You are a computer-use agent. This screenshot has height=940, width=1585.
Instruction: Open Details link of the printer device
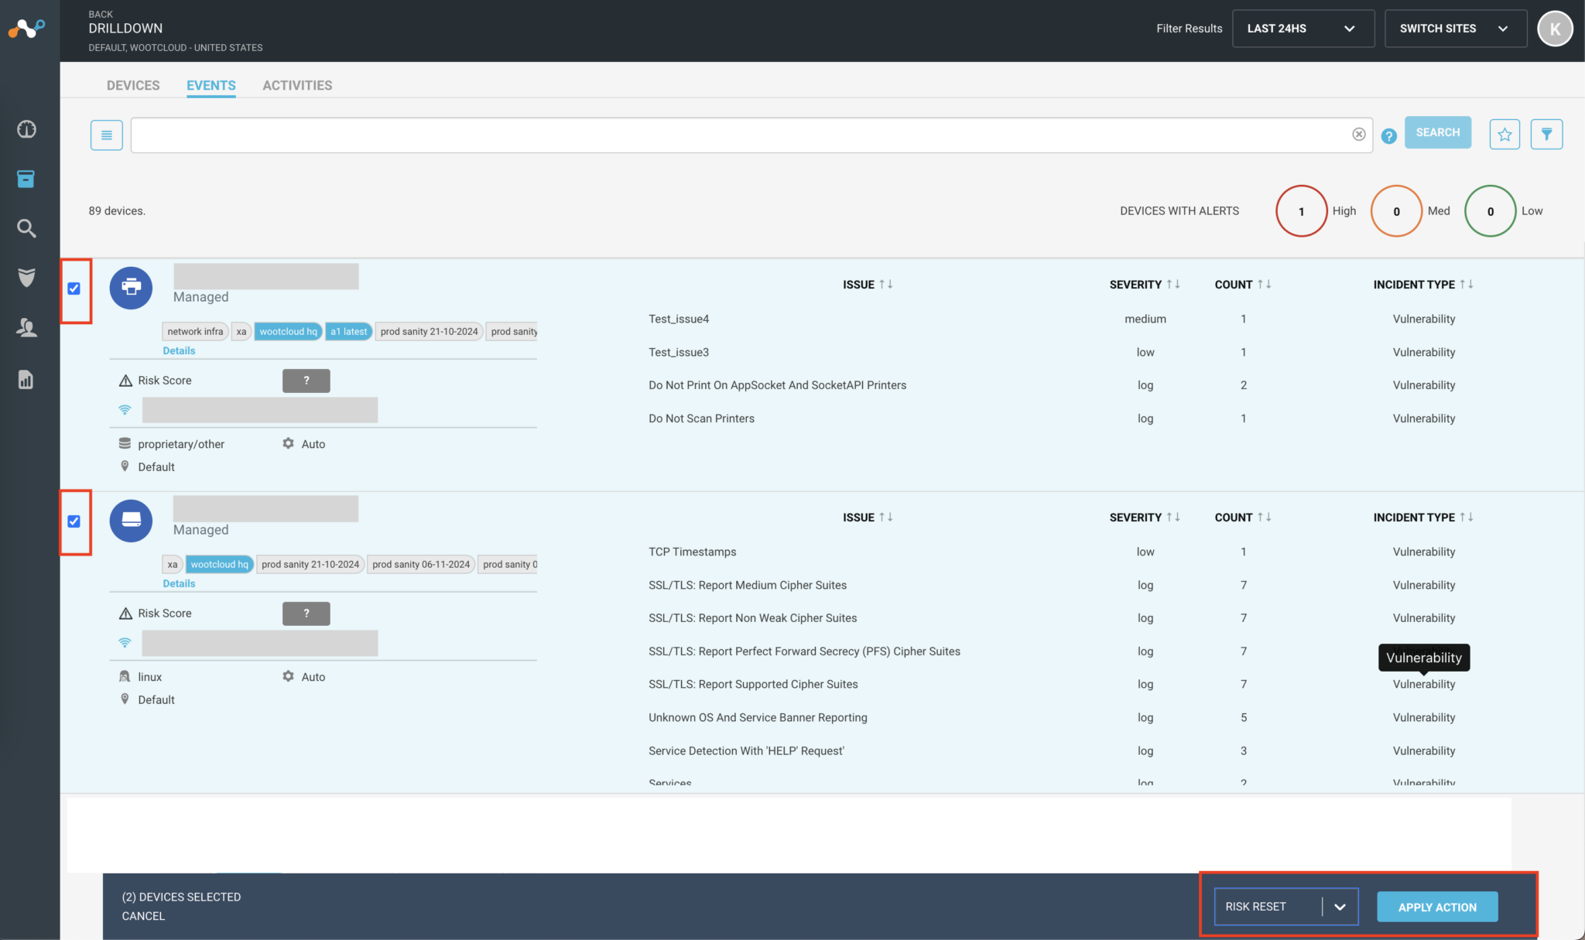click(179, 350)
